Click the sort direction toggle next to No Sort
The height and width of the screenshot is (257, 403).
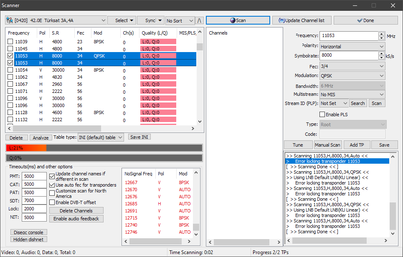(x=200, y=20)
